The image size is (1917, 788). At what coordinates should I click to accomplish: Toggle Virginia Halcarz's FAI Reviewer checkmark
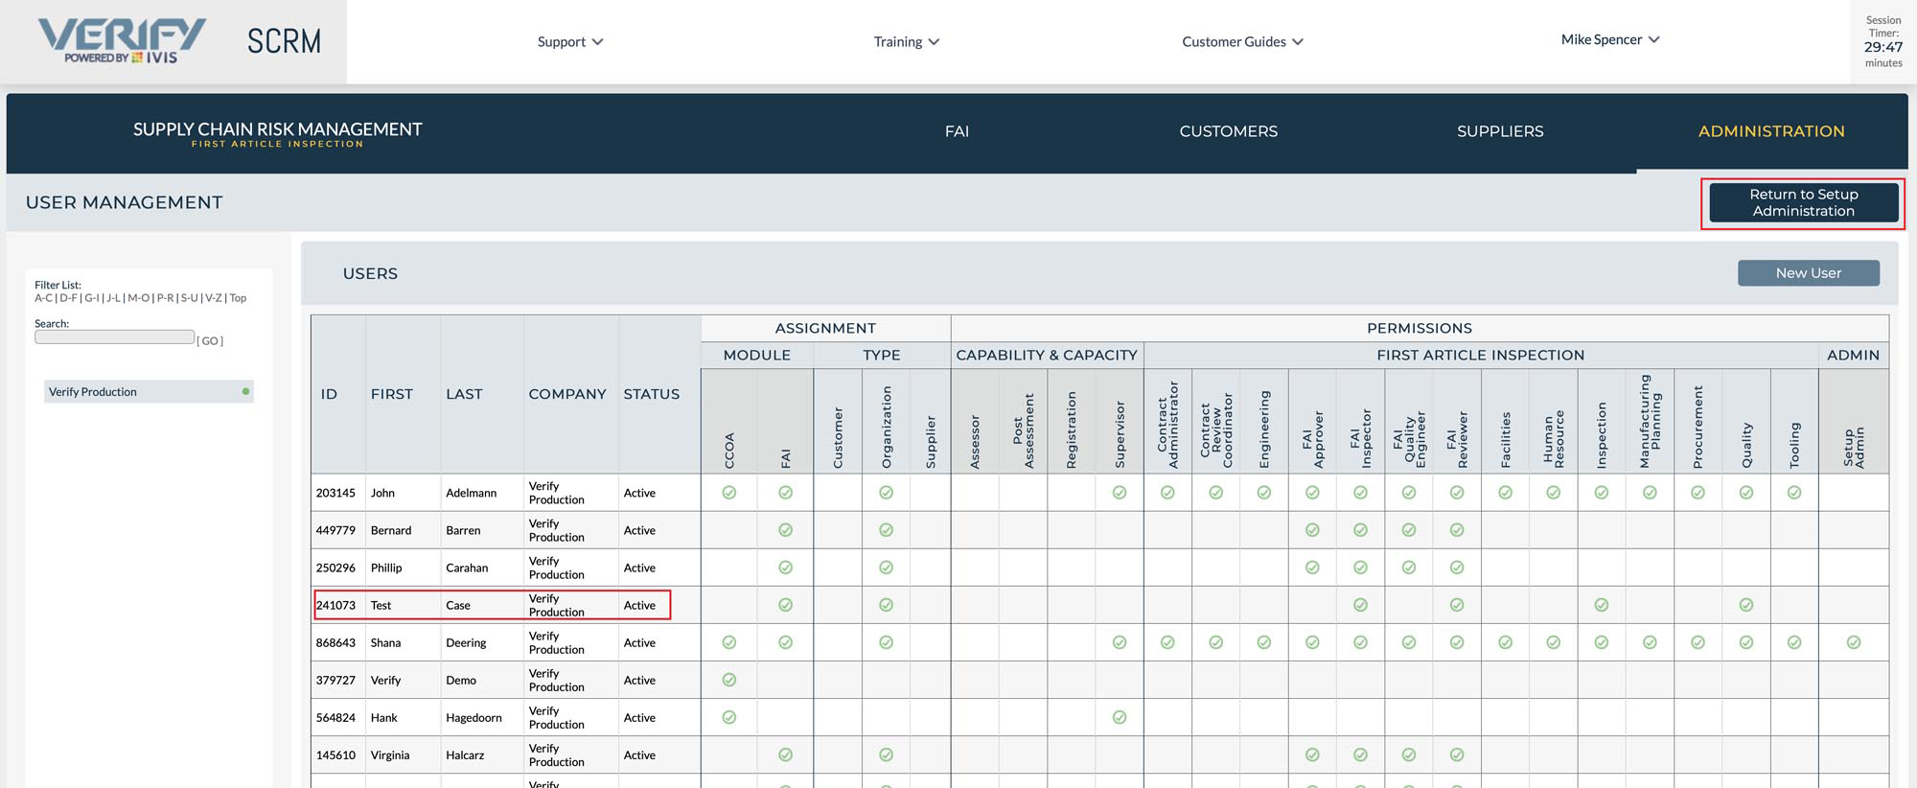(x=1457, y=755)
